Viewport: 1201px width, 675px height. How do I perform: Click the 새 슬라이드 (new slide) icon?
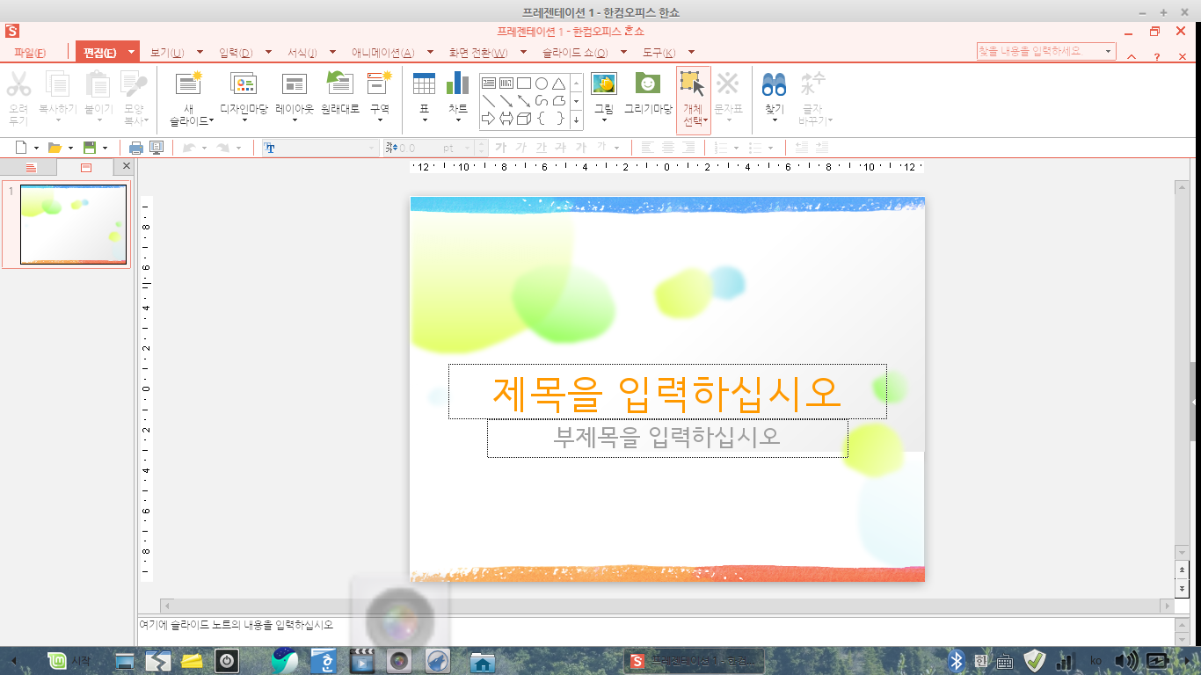pos(189,83)
